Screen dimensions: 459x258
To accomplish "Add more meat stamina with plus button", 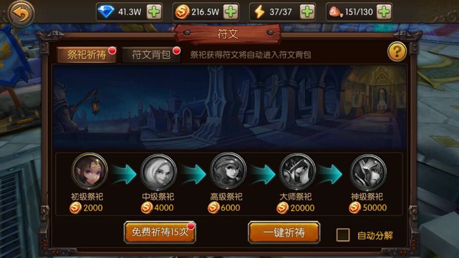I will tap(384, 12).
